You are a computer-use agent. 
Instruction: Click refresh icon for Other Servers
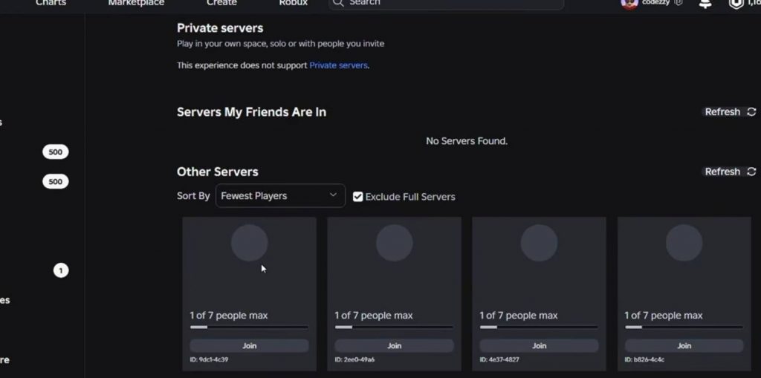coord(751,172)
